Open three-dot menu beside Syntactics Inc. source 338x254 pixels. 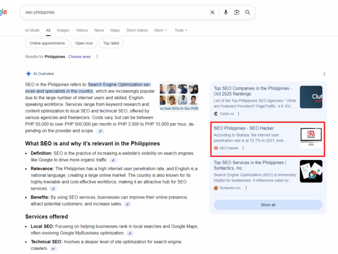[246, 188]
